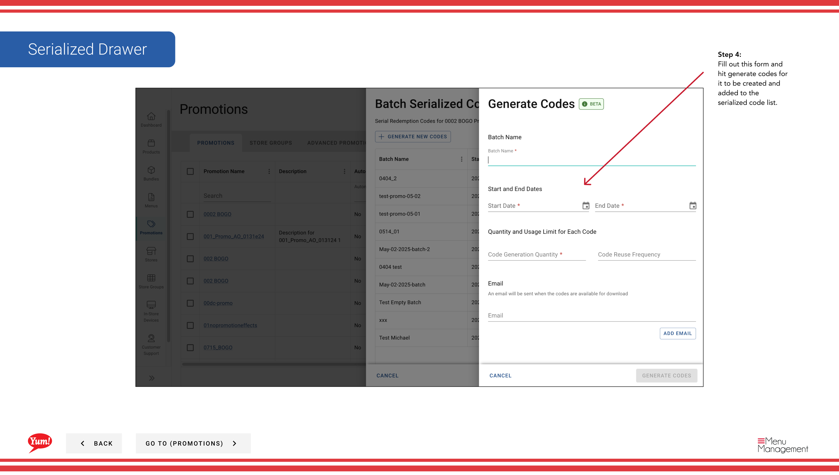Focus the Email input field
The image size is (839, 475).
(592, 315)
